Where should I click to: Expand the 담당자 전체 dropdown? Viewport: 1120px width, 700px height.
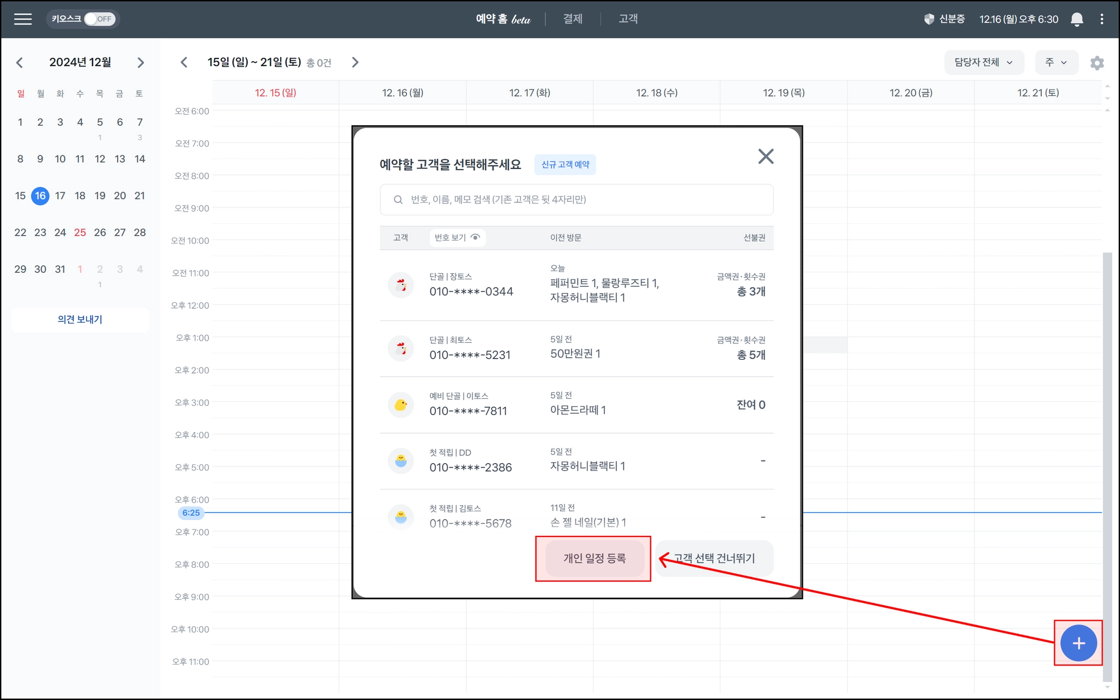tap(983, 62)
